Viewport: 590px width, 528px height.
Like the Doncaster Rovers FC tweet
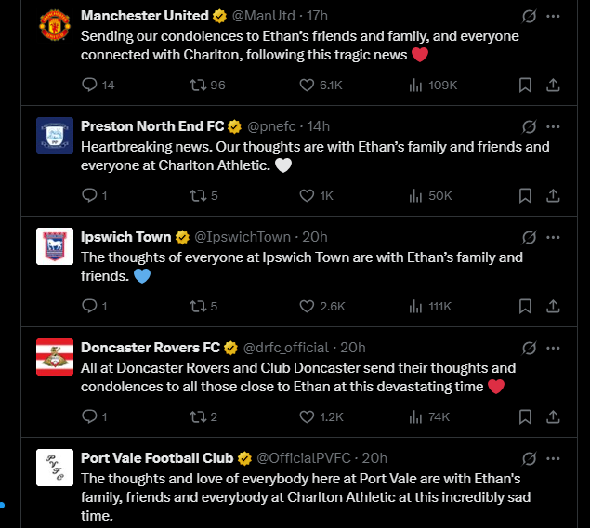(307, 416)
